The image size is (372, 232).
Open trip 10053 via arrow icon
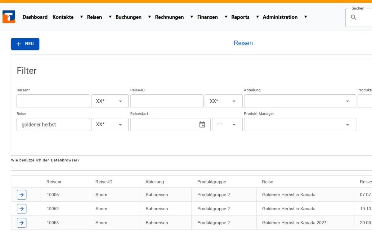click(21, 223)
